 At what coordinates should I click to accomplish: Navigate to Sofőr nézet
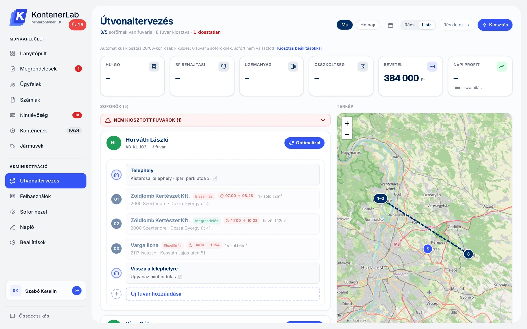tap(46, 212)
